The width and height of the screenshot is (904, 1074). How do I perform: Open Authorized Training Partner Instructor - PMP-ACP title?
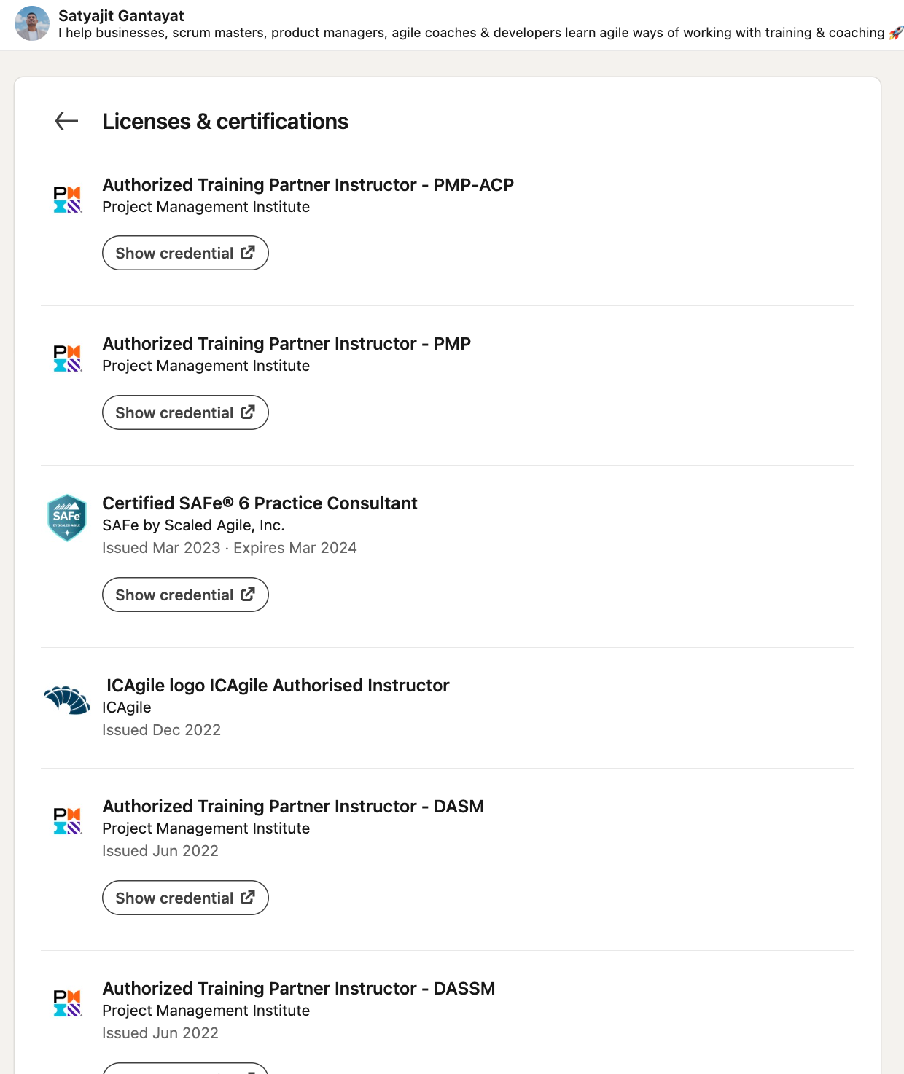tap(308, 185)
